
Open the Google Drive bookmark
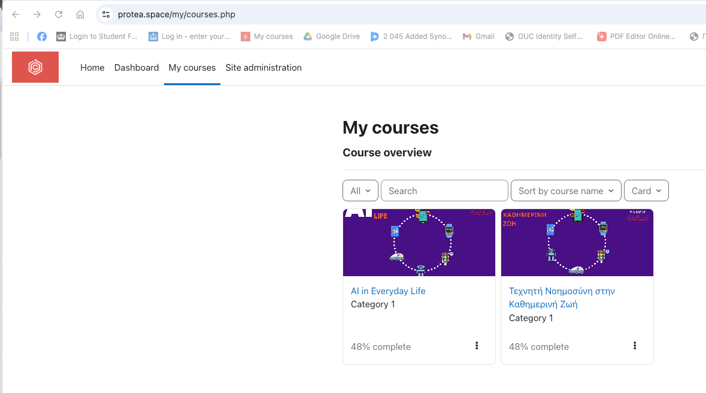[x=331, y=37]
